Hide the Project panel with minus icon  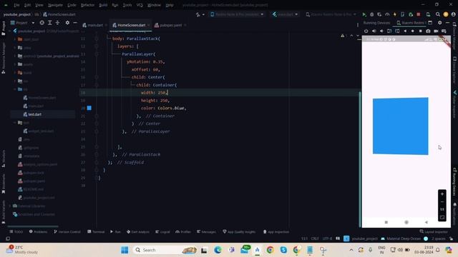pyautogui.click(x=75, y=23)
